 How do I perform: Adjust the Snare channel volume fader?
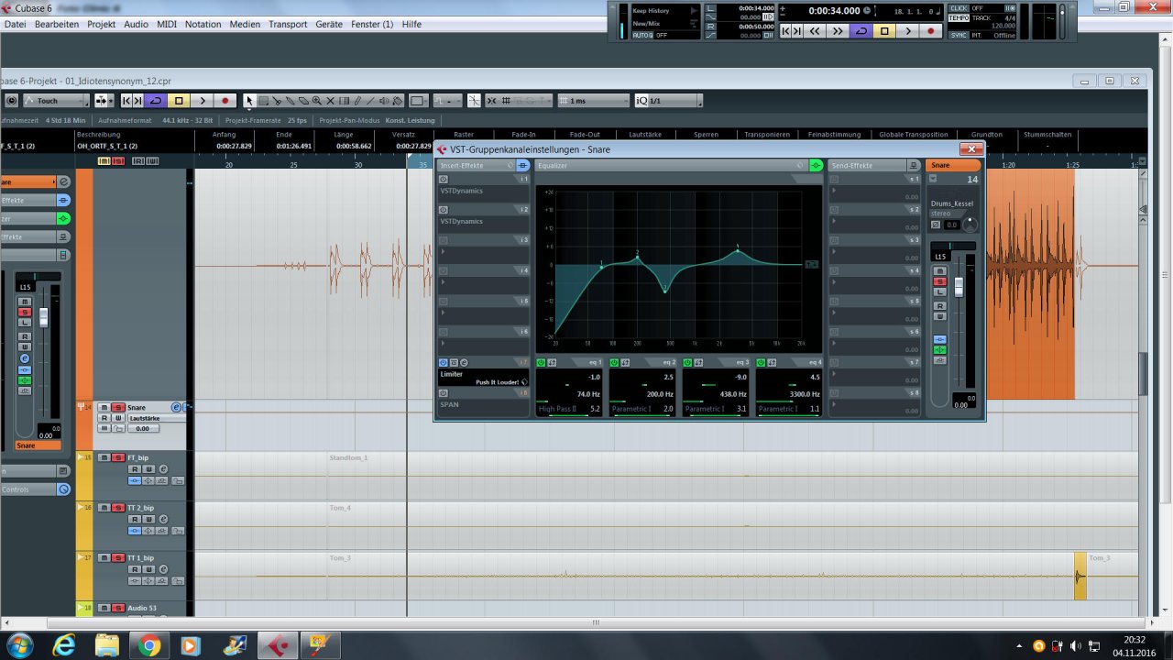[x=959, y=287]
